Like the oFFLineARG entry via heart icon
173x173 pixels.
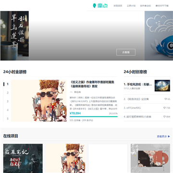[164, 108]
